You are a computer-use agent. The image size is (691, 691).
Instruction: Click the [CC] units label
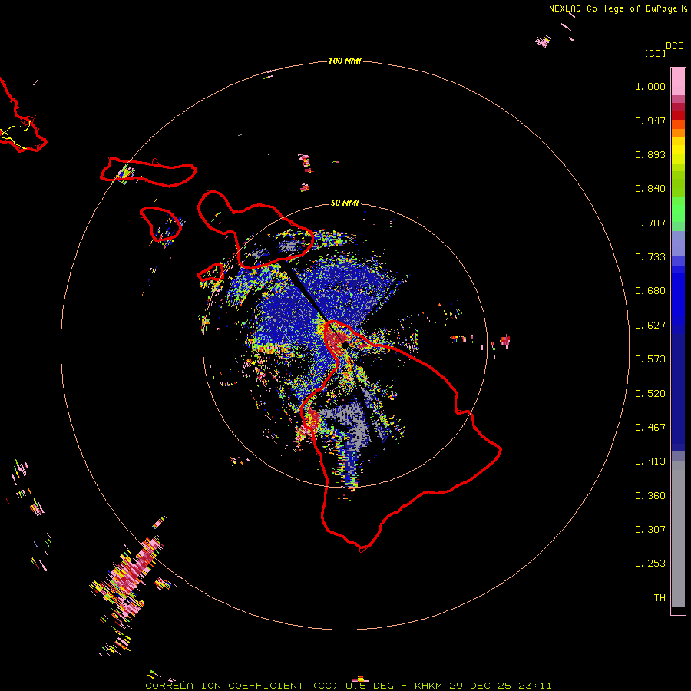tap(655, 53)
